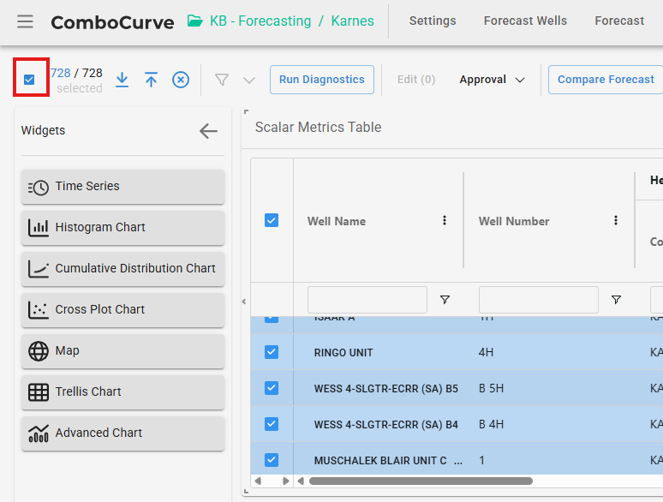Click the funnel filter icon in toolbar

click(222, 80)
